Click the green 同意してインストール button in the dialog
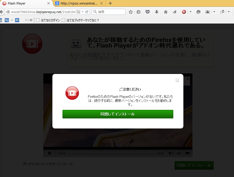The image size is (234, 177). (x=118, y=114)
